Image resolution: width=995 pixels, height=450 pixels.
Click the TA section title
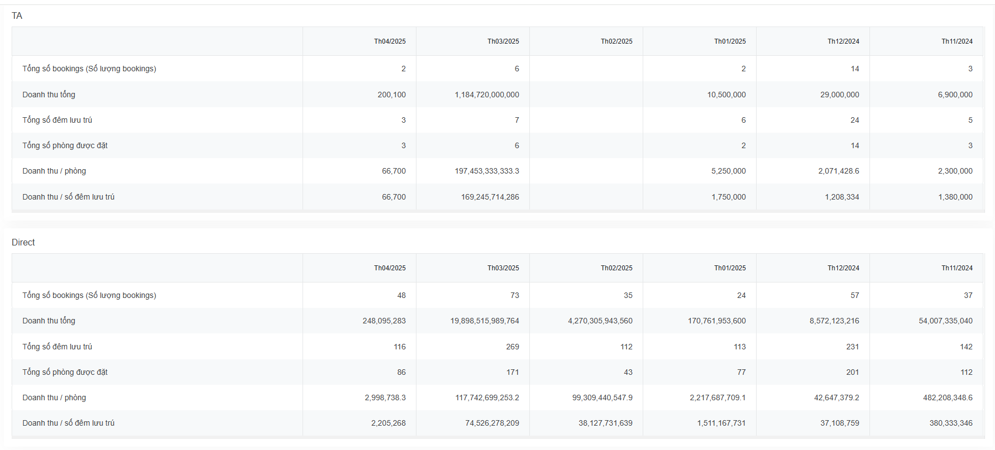coord(17,15)
